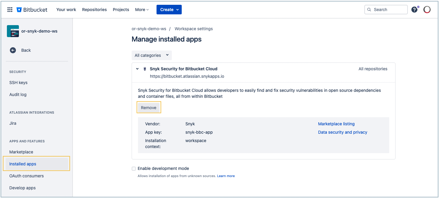Select Installed apps in sidebar

tap(37, 164)
